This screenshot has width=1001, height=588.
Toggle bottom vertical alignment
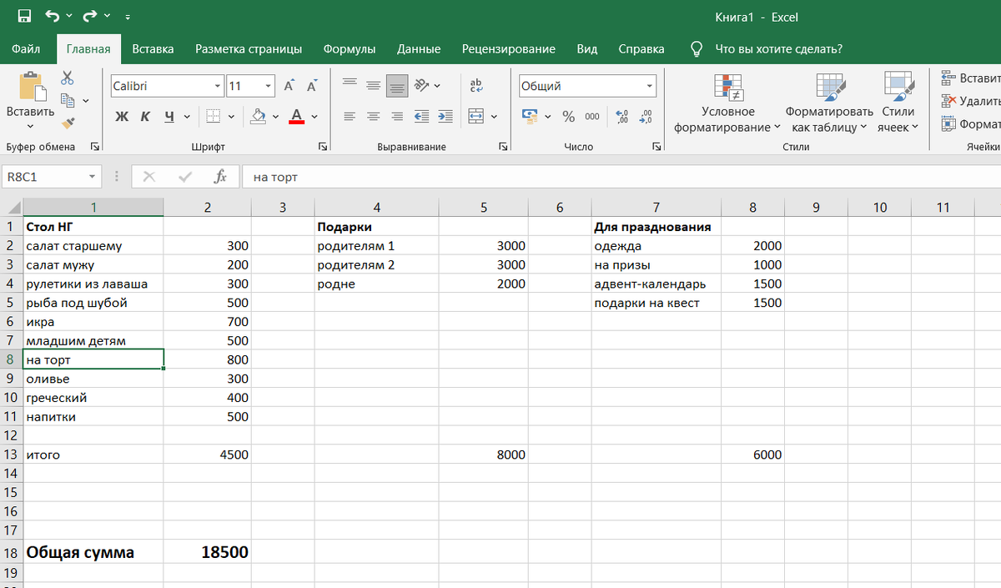coord(397,85)
